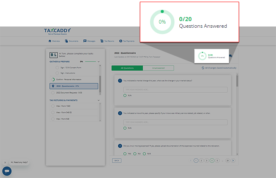The height and width of the screenshot is (178, 276).
Task: Click the questions list scrollbar thumb
Action: 237,81
